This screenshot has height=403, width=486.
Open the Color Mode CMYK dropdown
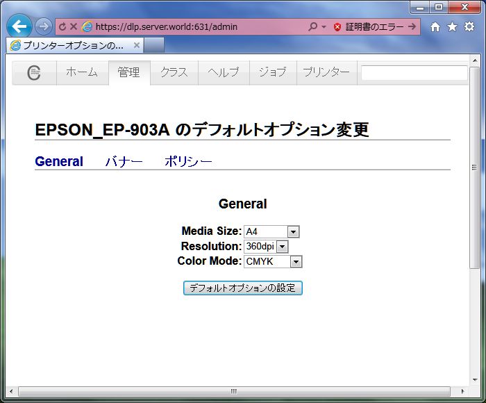pos(273,261)
